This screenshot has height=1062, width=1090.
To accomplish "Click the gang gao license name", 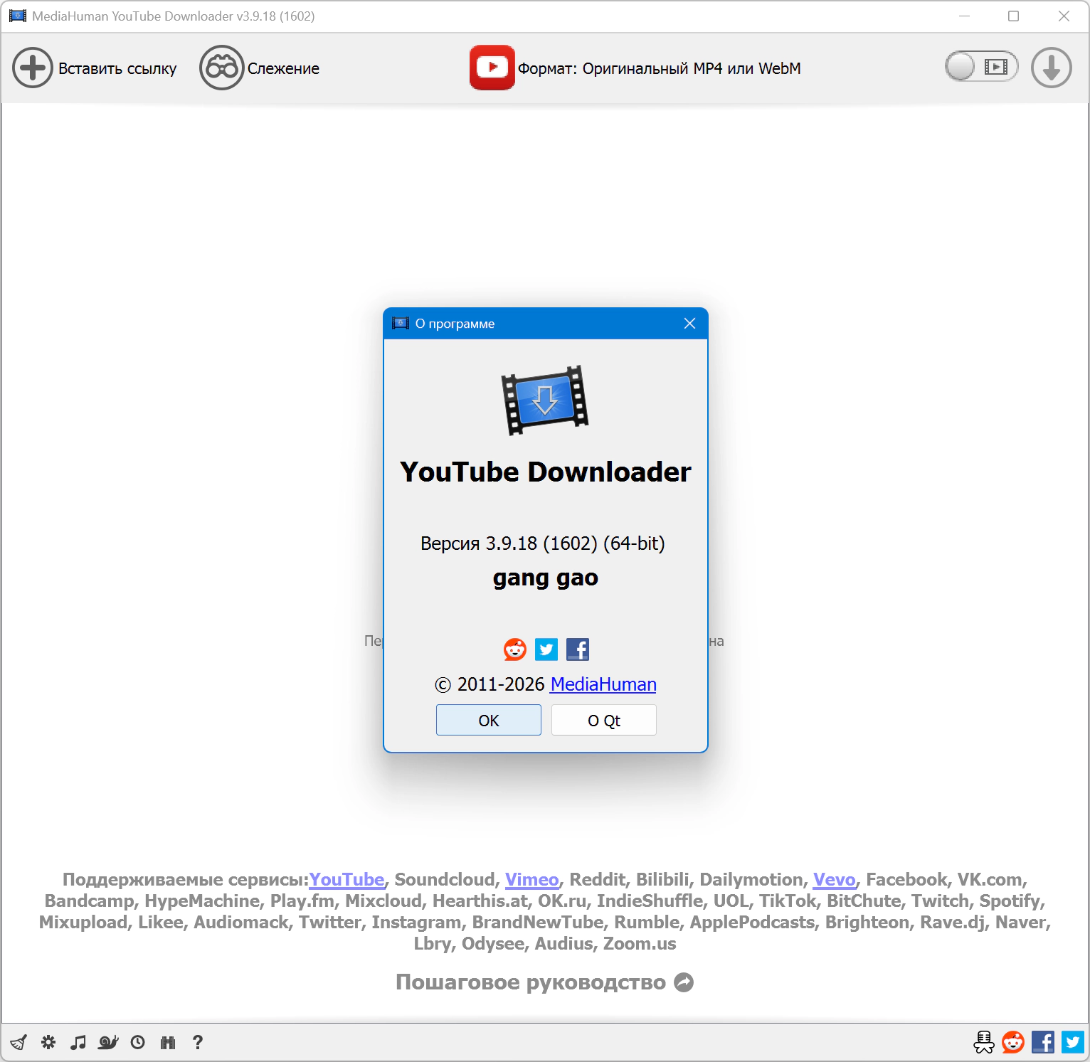I will tap(546, 578).
